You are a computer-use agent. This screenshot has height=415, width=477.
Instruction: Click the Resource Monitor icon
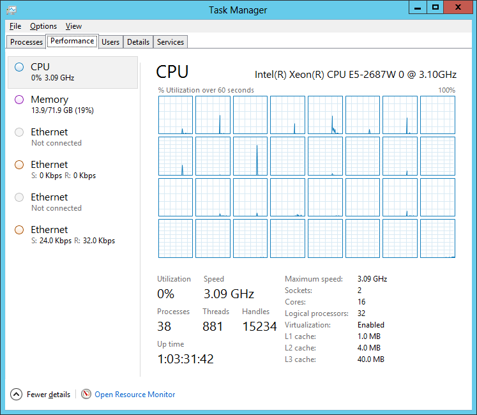tap(86, 395)
